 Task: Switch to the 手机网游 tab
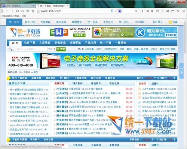(77, 145)
